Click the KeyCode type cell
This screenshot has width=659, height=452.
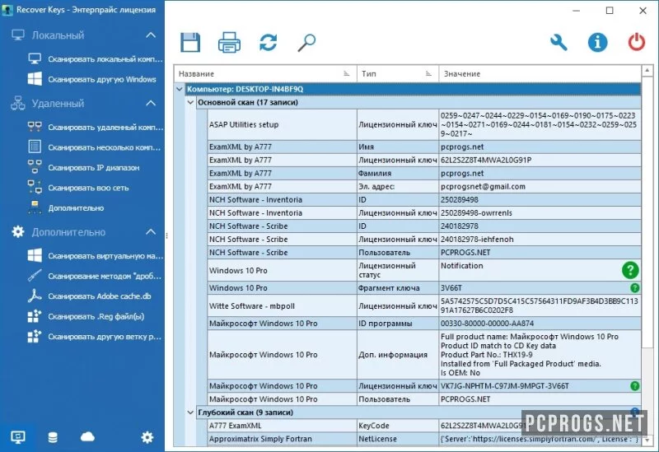pos(398,426)
